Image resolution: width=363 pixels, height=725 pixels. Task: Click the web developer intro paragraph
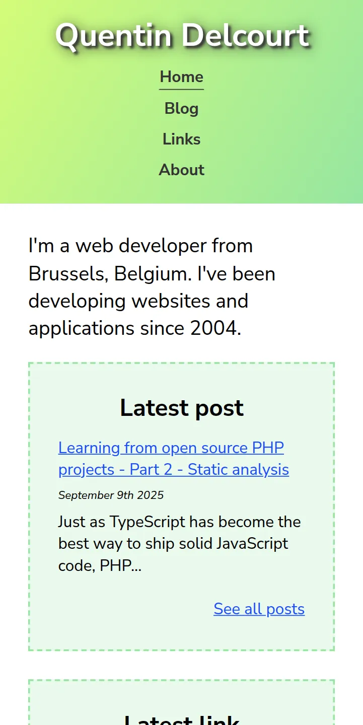(x=152, y=287)
